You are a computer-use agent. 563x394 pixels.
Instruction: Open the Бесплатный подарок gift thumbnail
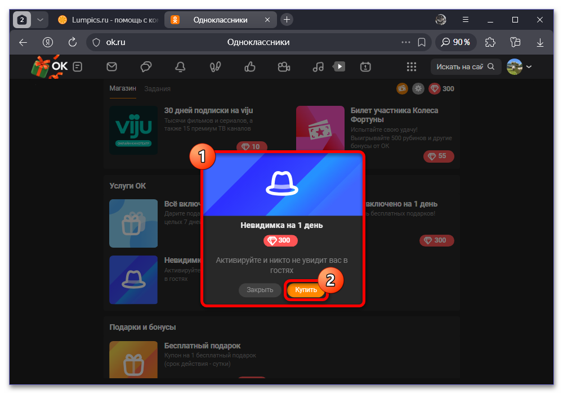pyautogui.click(x=133, y=360)
